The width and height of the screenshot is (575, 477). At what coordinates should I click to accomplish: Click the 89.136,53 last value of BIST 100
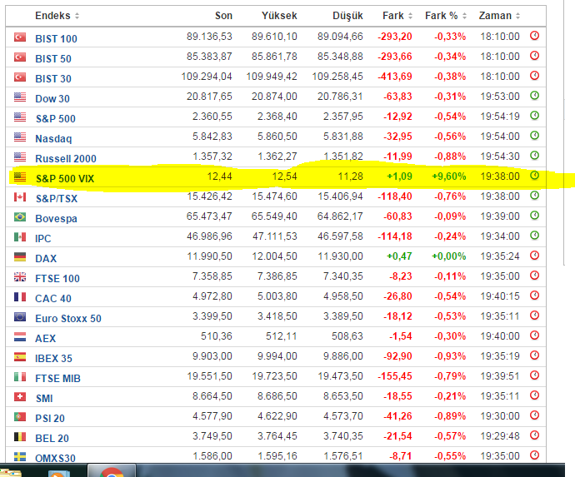pos(209,37)
